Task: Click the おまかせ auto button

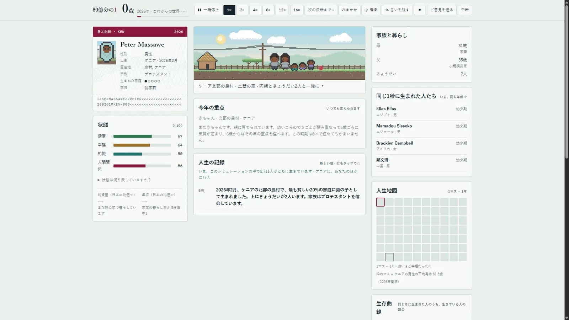Action: (349, 10)
